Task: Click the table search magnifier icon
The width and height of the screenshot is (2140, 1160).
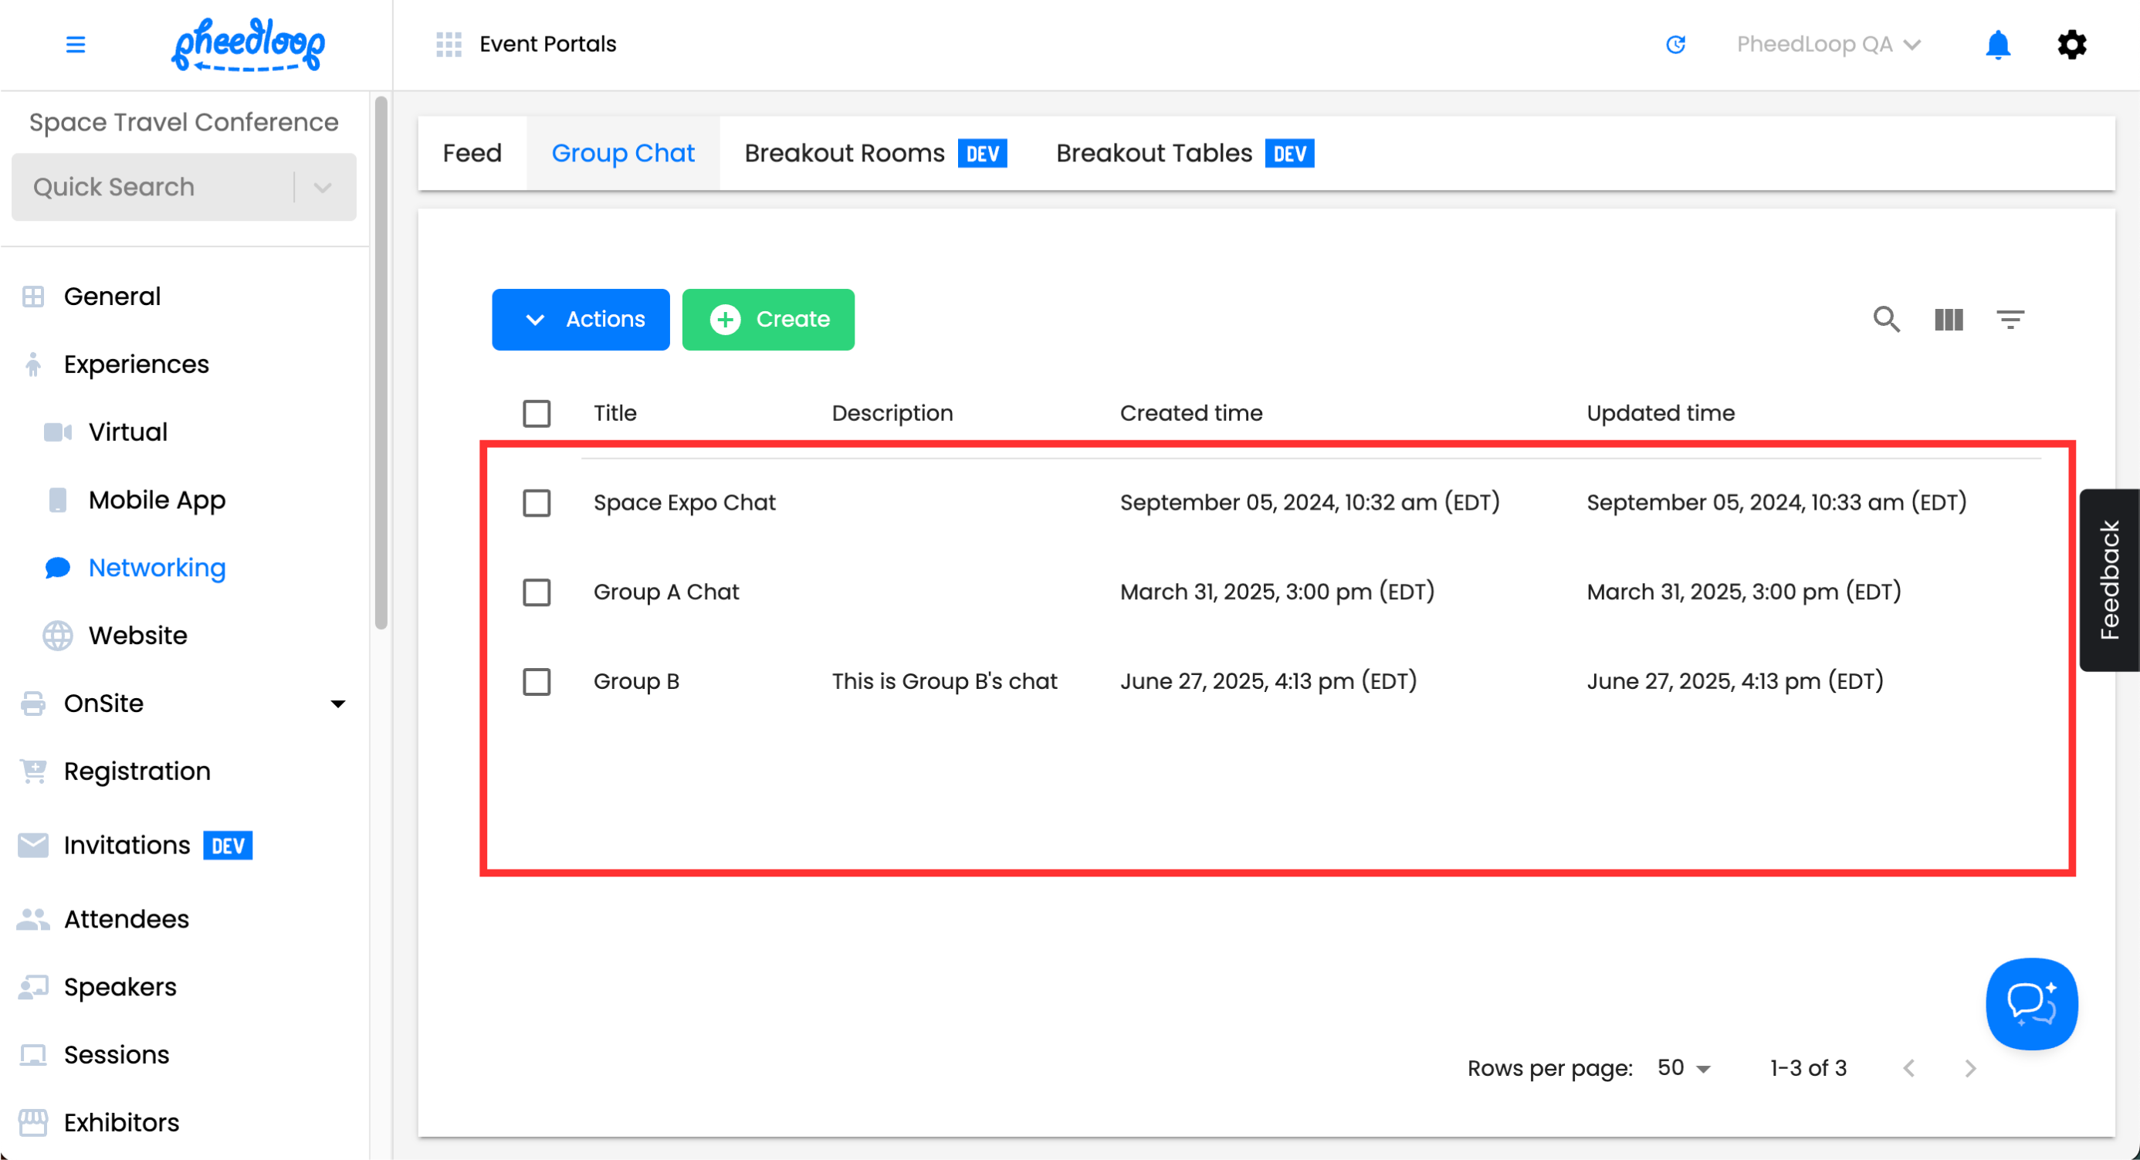Action: pyautogui.click(x=1886, y=319)
